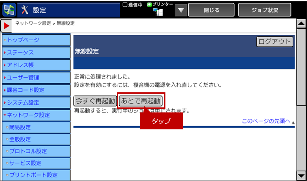307x181 pixels.
Task: Tap the 無線設定 page heading
Action: (87, 52)
